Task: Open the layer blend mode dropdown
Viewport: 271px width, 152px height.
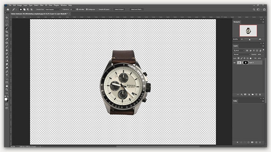Action: (242, 54)
